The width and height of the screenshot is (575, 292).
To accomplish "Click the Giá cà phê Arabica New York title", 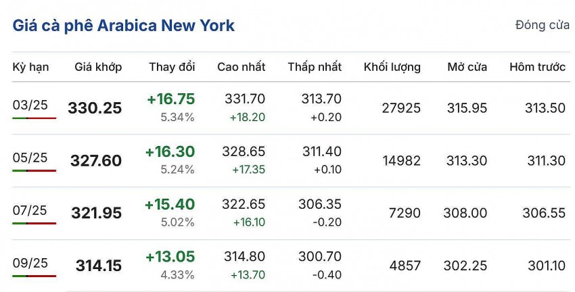I will click(x=124, y=26).
